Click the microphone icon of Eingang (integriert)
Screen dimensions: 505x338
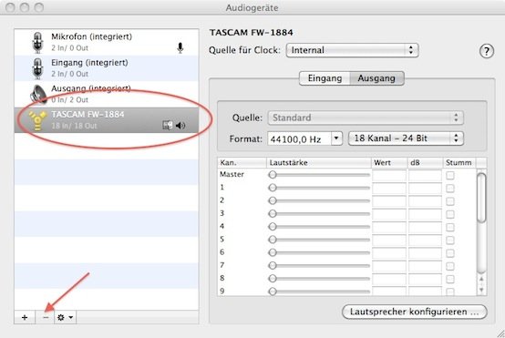point(38,68)
